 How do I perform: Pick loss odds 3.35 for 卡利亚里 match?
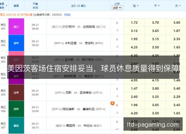(177, 39)
